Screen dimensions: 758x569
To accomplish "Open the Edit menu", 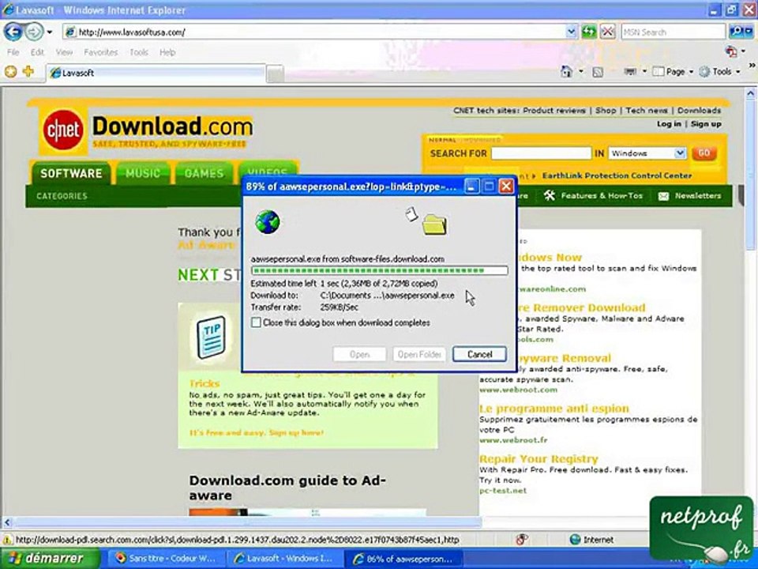I will 37,52.
